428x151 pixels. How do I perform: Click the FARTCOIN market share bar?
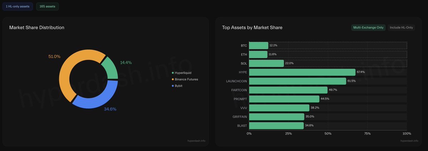pyautogui.click(x=288, y=90)
